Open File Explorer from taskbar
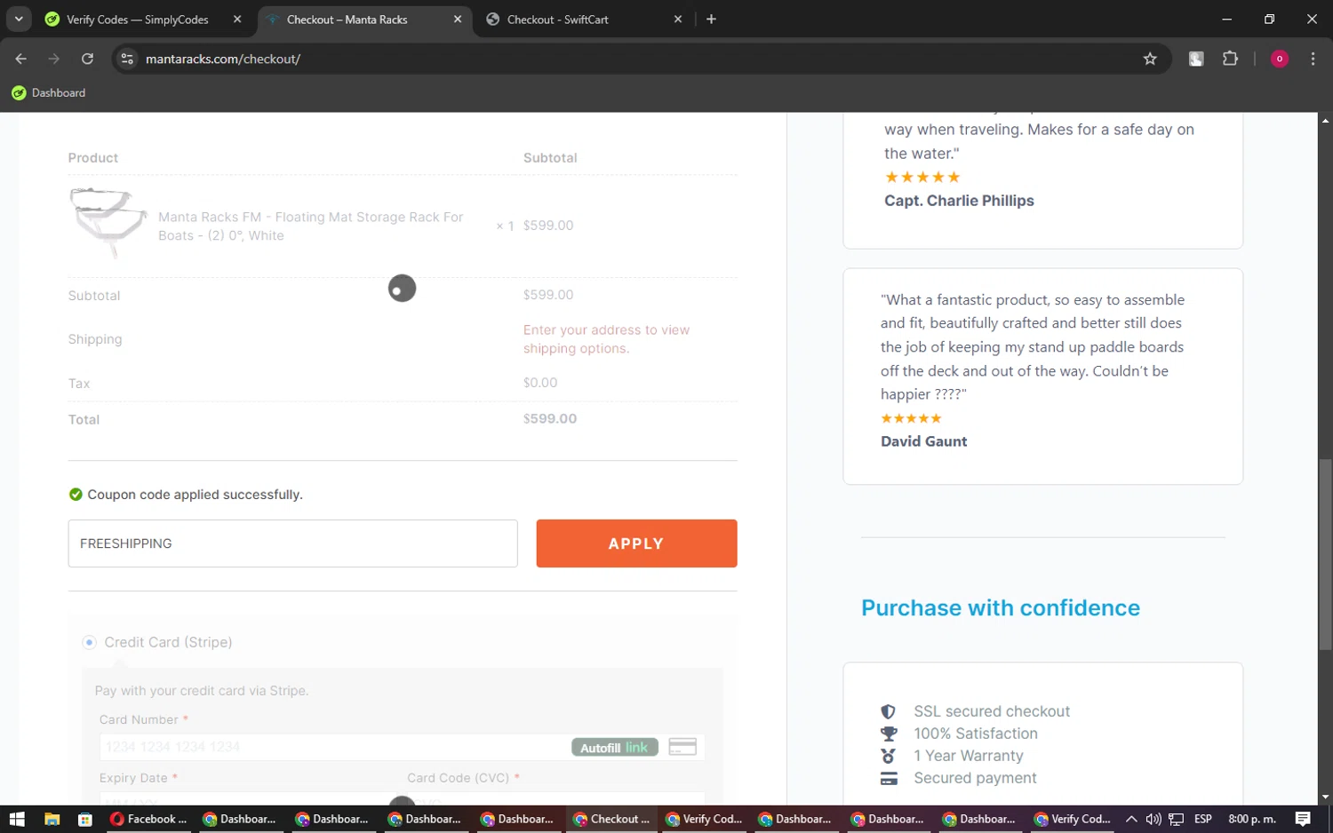Screen dimensions: 1333x833 click(52, 819)
